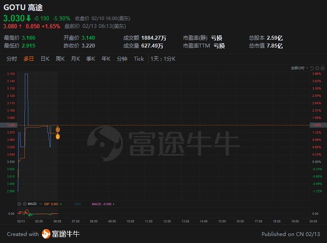
Task: Expand the MACD indicator dropdown chevron
Action: tap(40, 204)
